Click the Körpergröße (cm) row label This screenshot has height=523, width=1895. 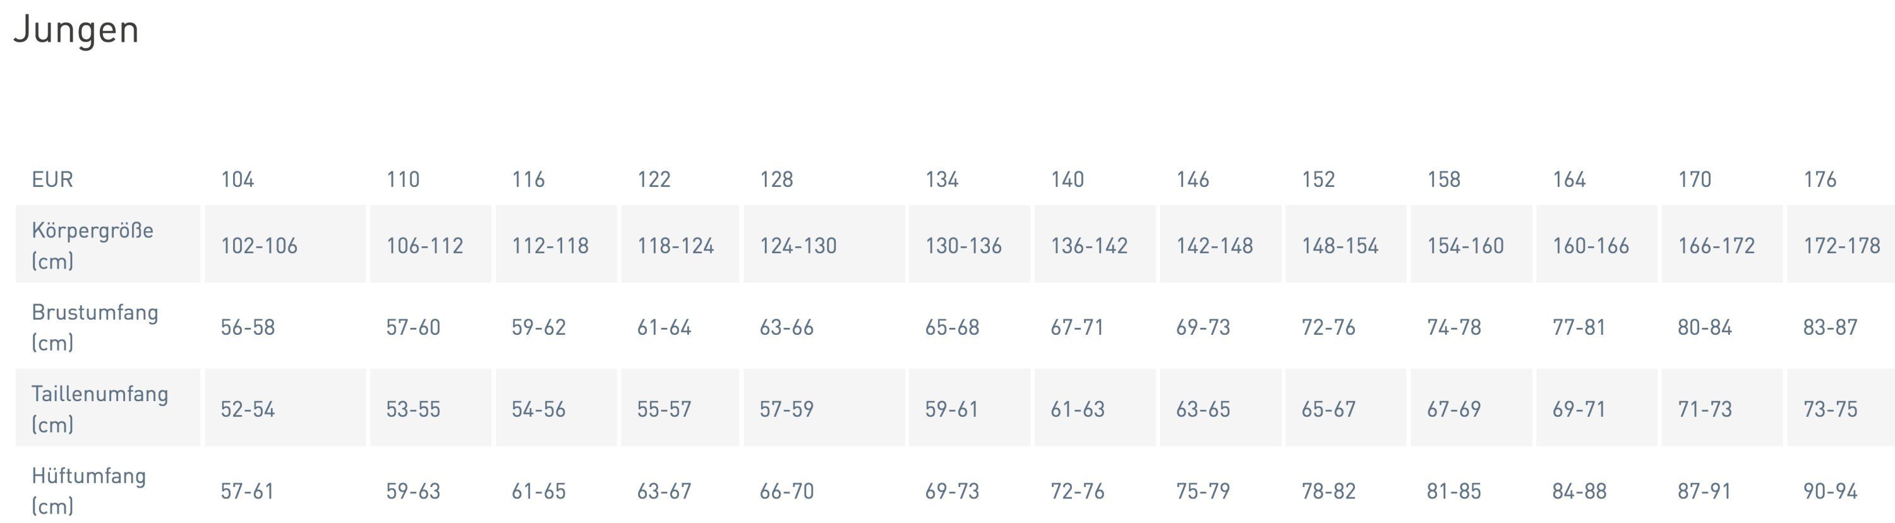92,245
